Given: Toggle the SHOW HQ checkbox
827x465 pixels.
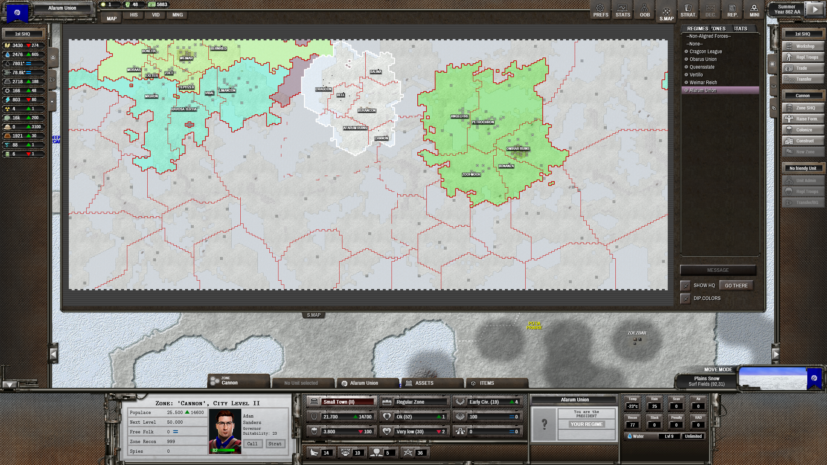Looking at the screenshot, I should pyautogui.click(x=686, y=286).
